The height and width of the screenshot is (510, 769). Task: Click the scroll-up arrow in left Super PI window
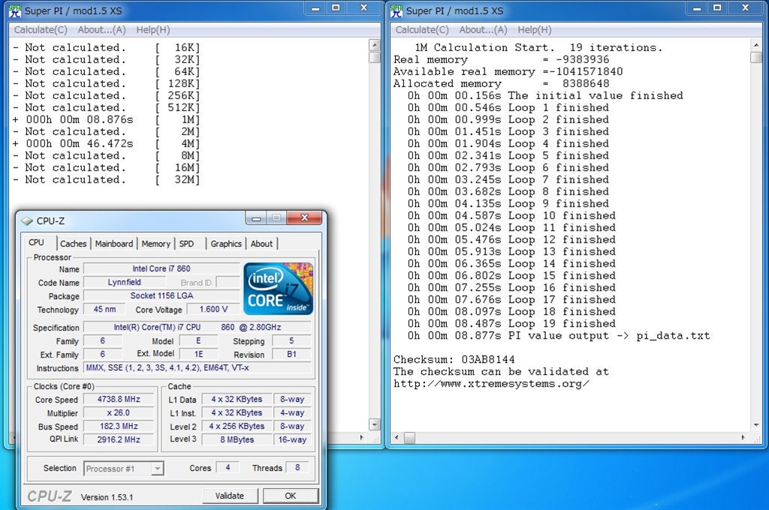(x=375, y=46)
